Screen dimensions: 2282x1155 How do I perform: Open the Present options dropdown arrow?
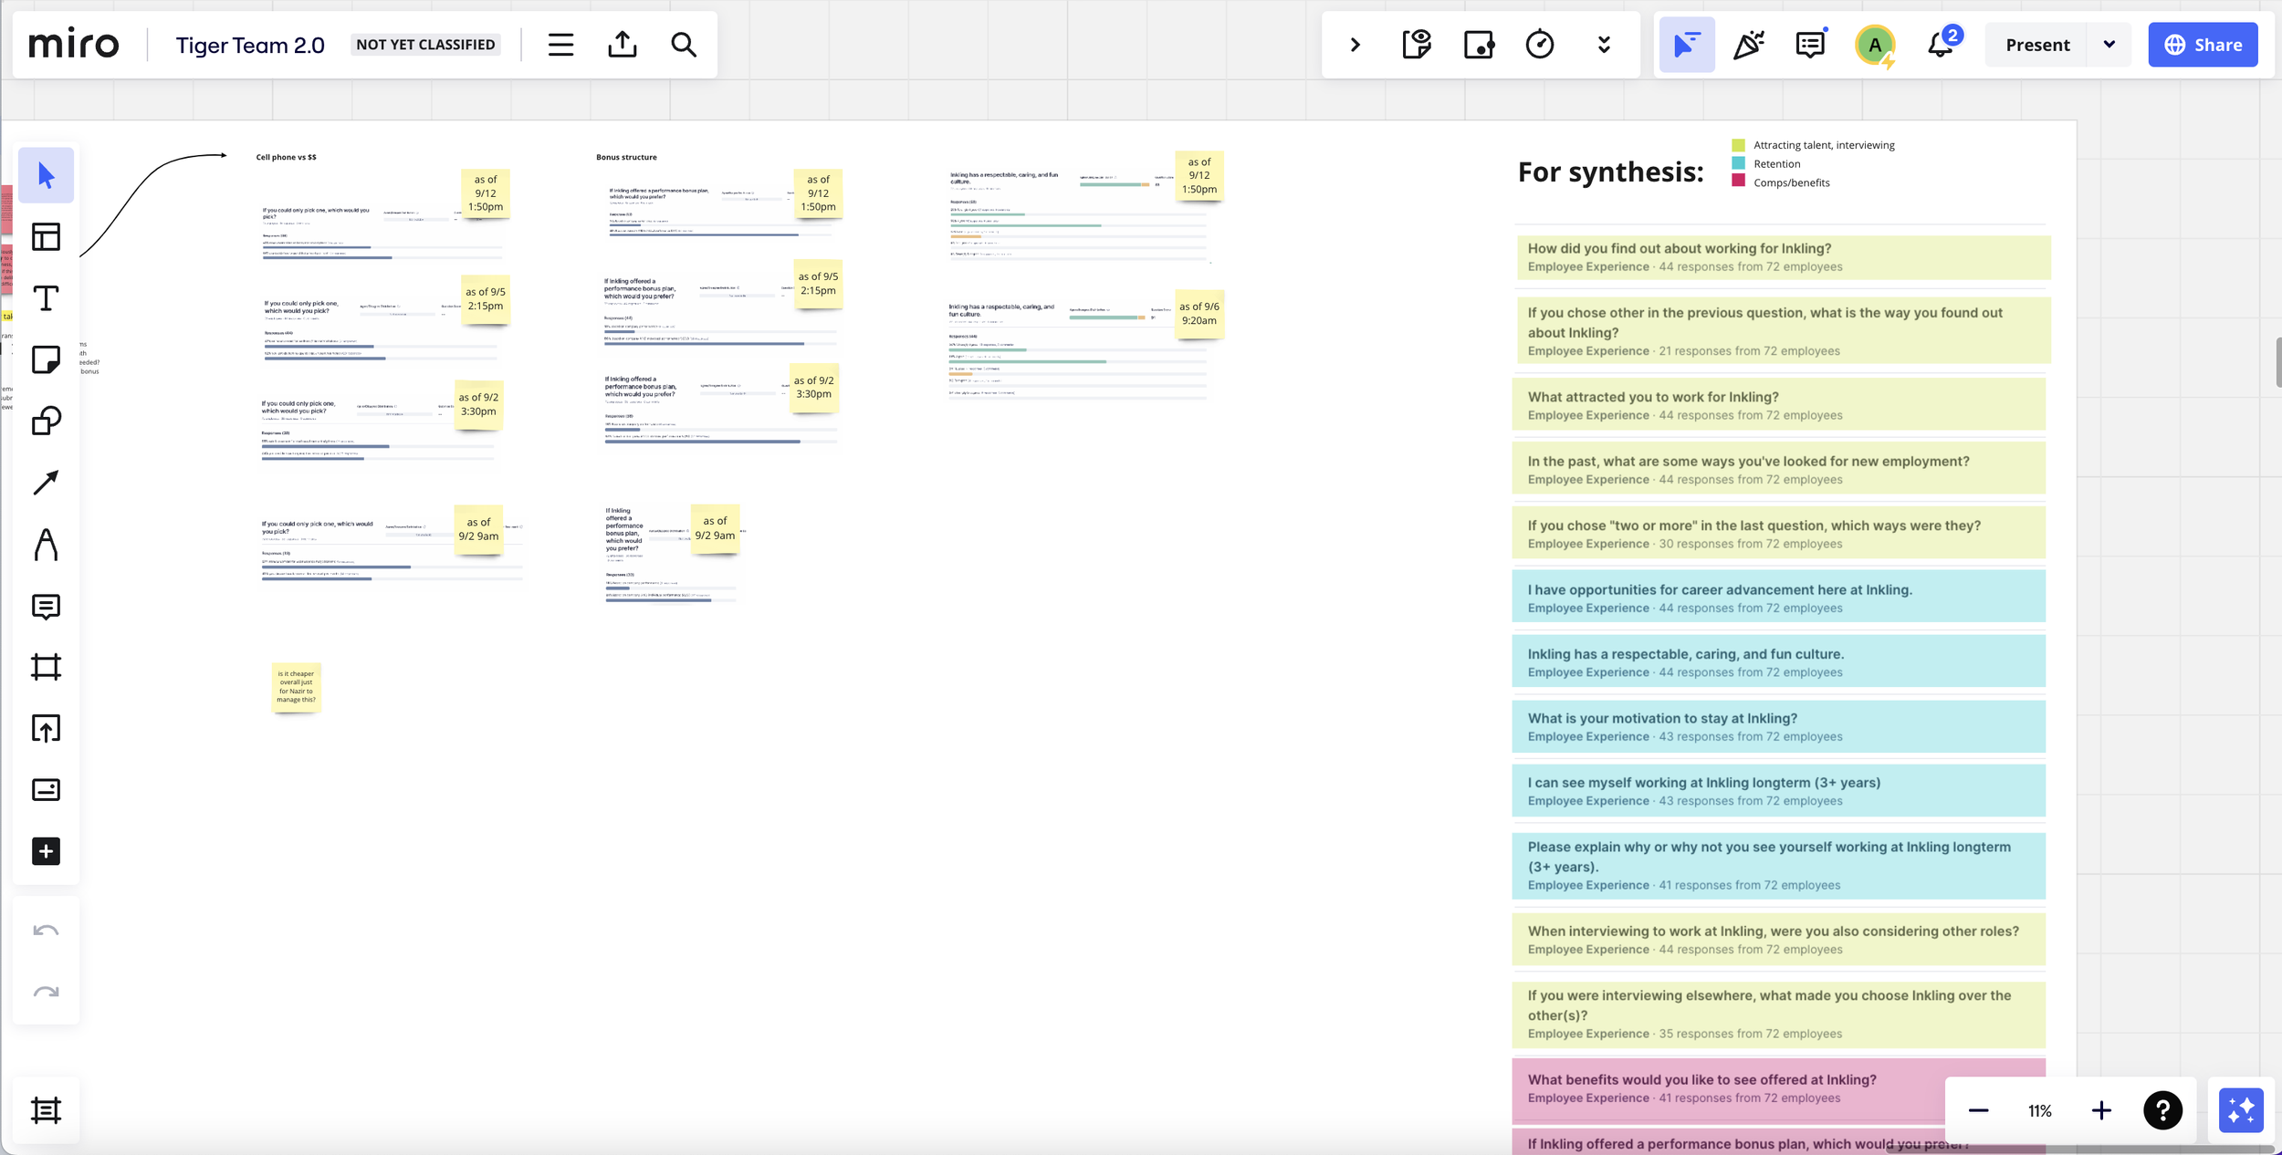tap(2109, 45)
